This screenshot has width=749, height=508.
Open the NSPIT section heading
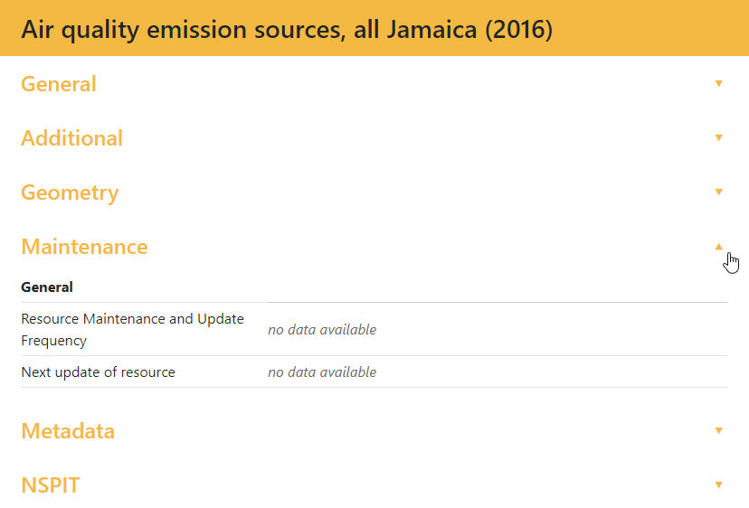51,485
